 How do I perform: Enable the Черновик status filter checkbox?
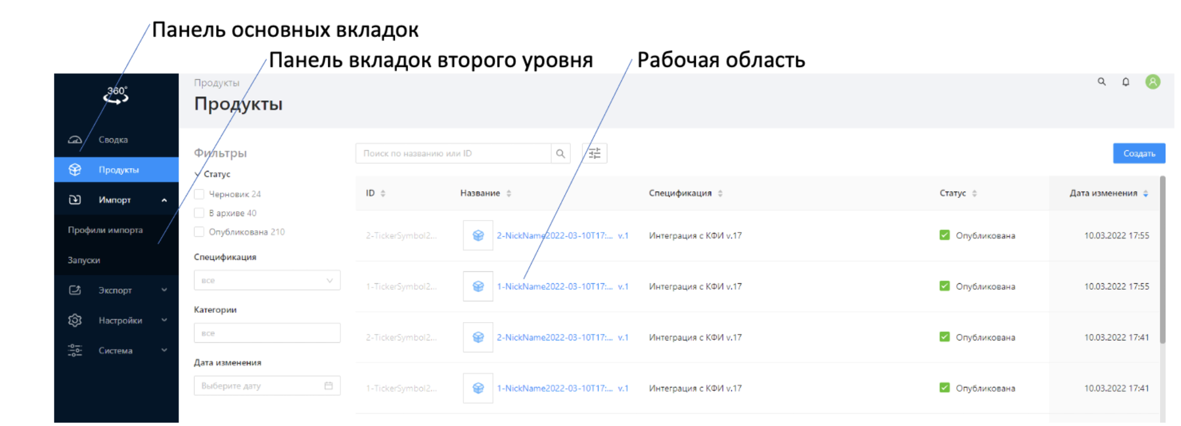[199, 195]
